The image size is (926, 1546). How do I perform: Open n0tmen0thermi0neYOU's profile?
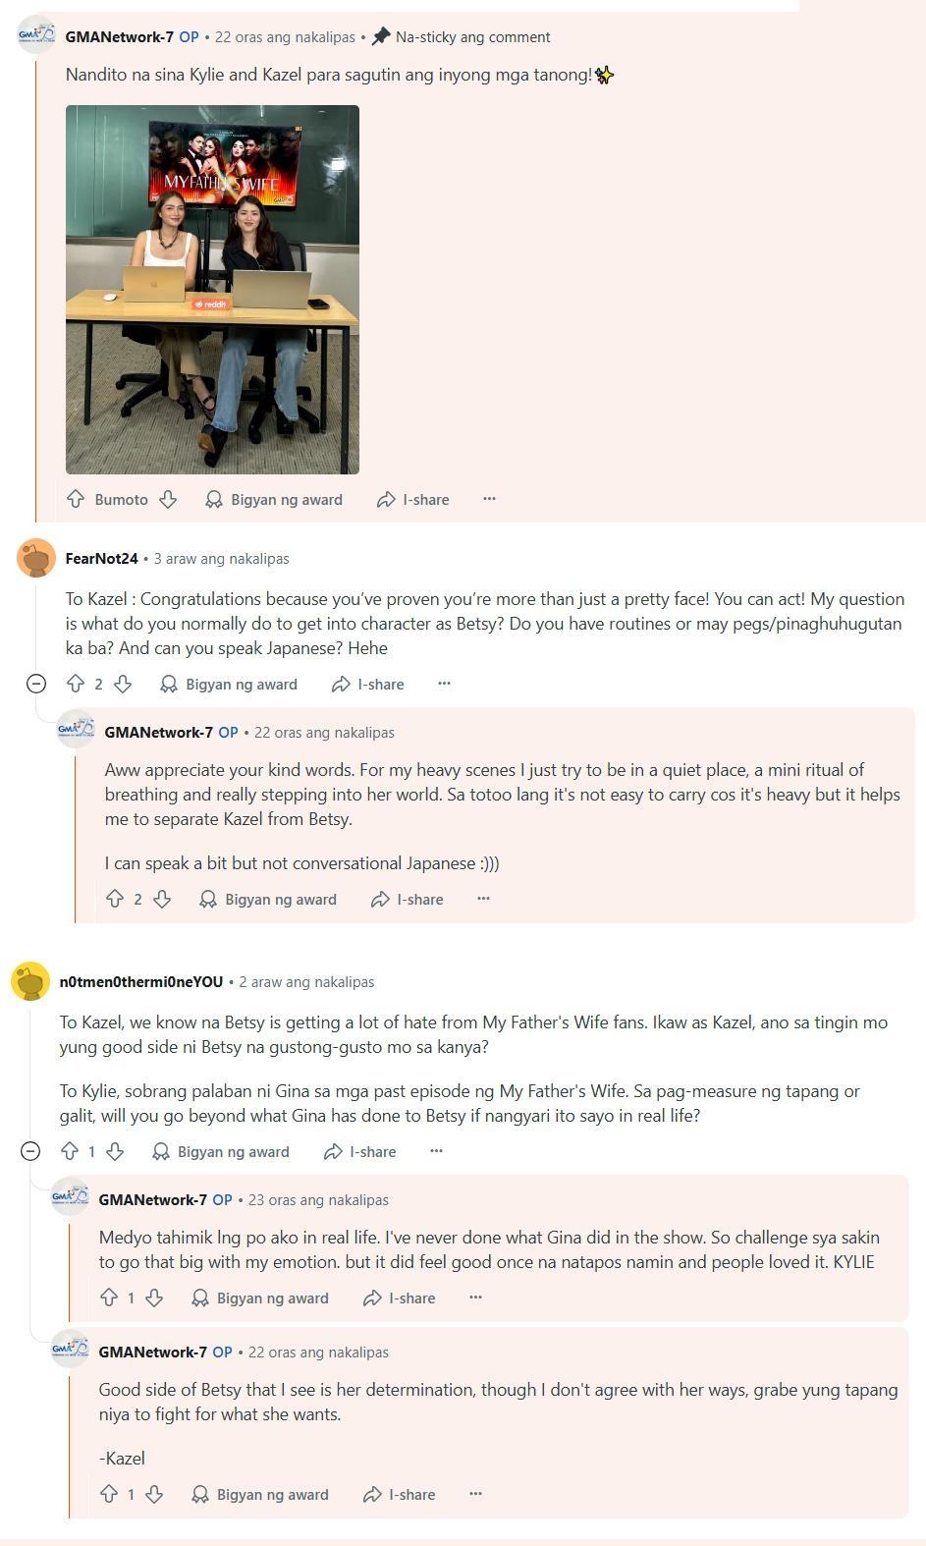point(141,981)
